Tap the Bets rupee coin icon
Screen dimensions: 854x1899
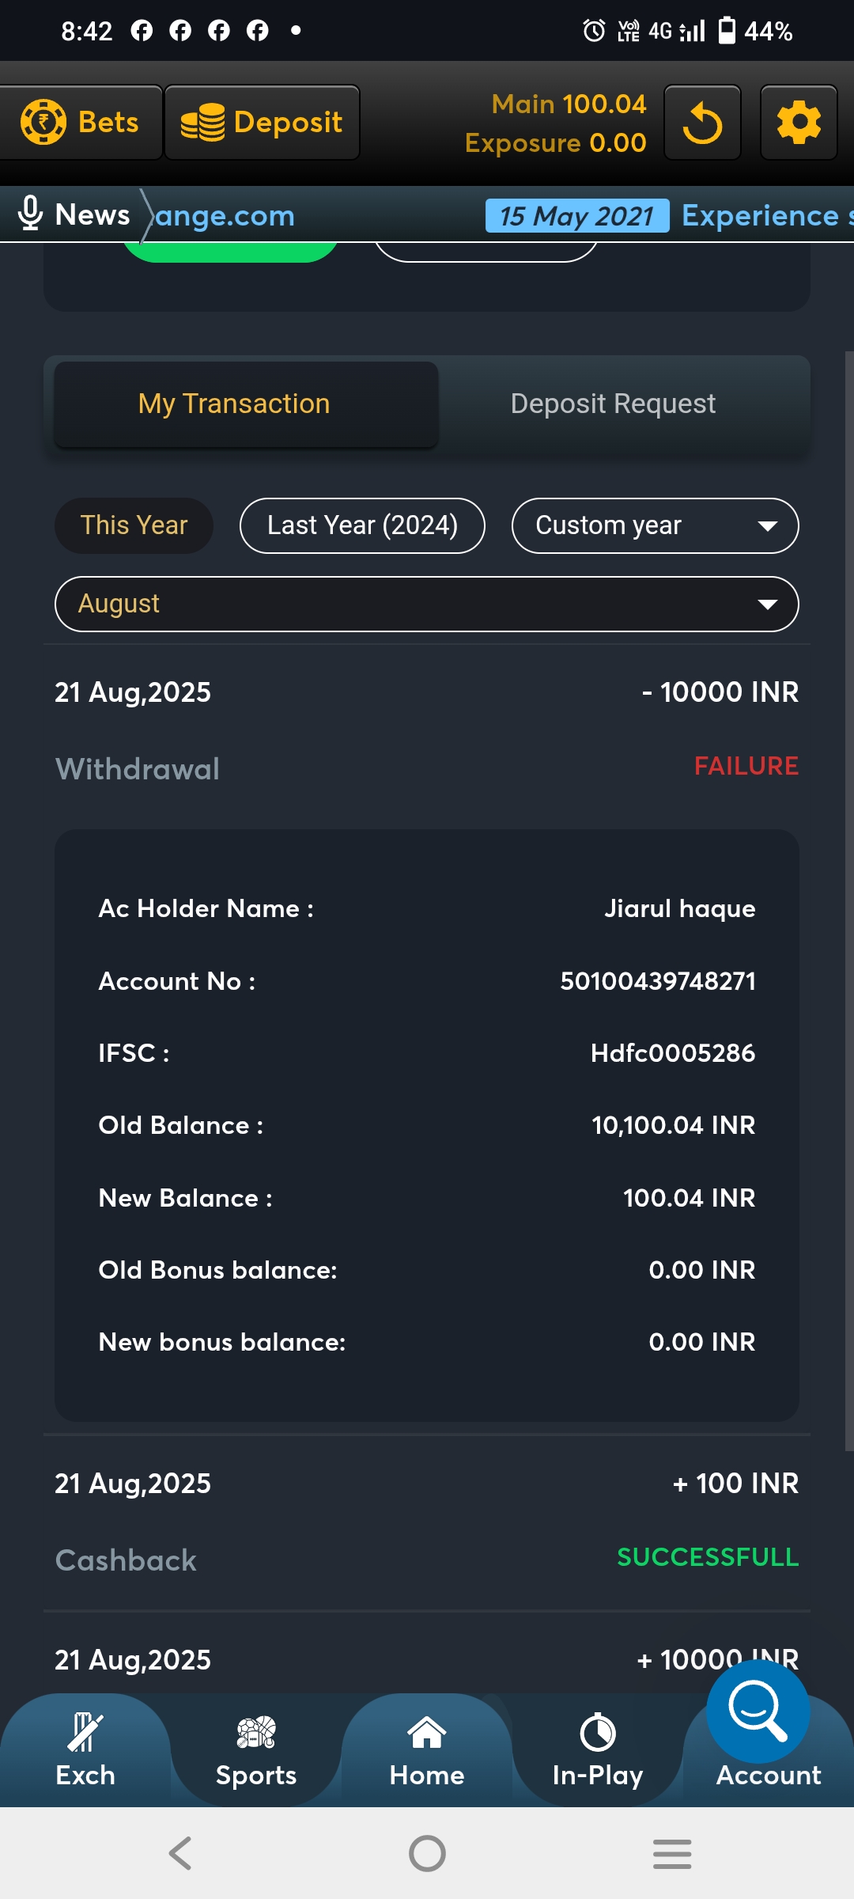(43, 123)
